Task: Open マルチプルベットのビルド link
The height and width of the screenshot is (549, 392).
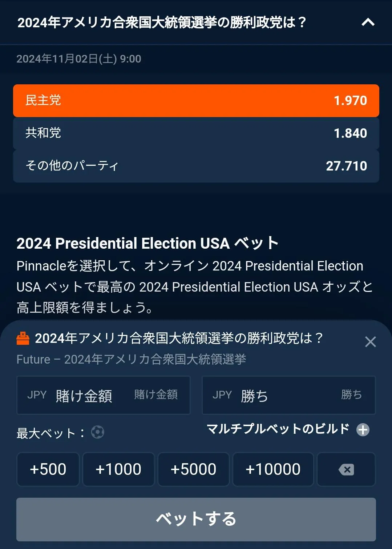Action: pyautogui.click(x=278, y=429)
